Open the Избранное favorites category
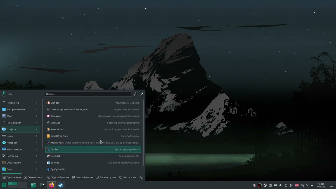The image size is (336, 189). [20, 103]
